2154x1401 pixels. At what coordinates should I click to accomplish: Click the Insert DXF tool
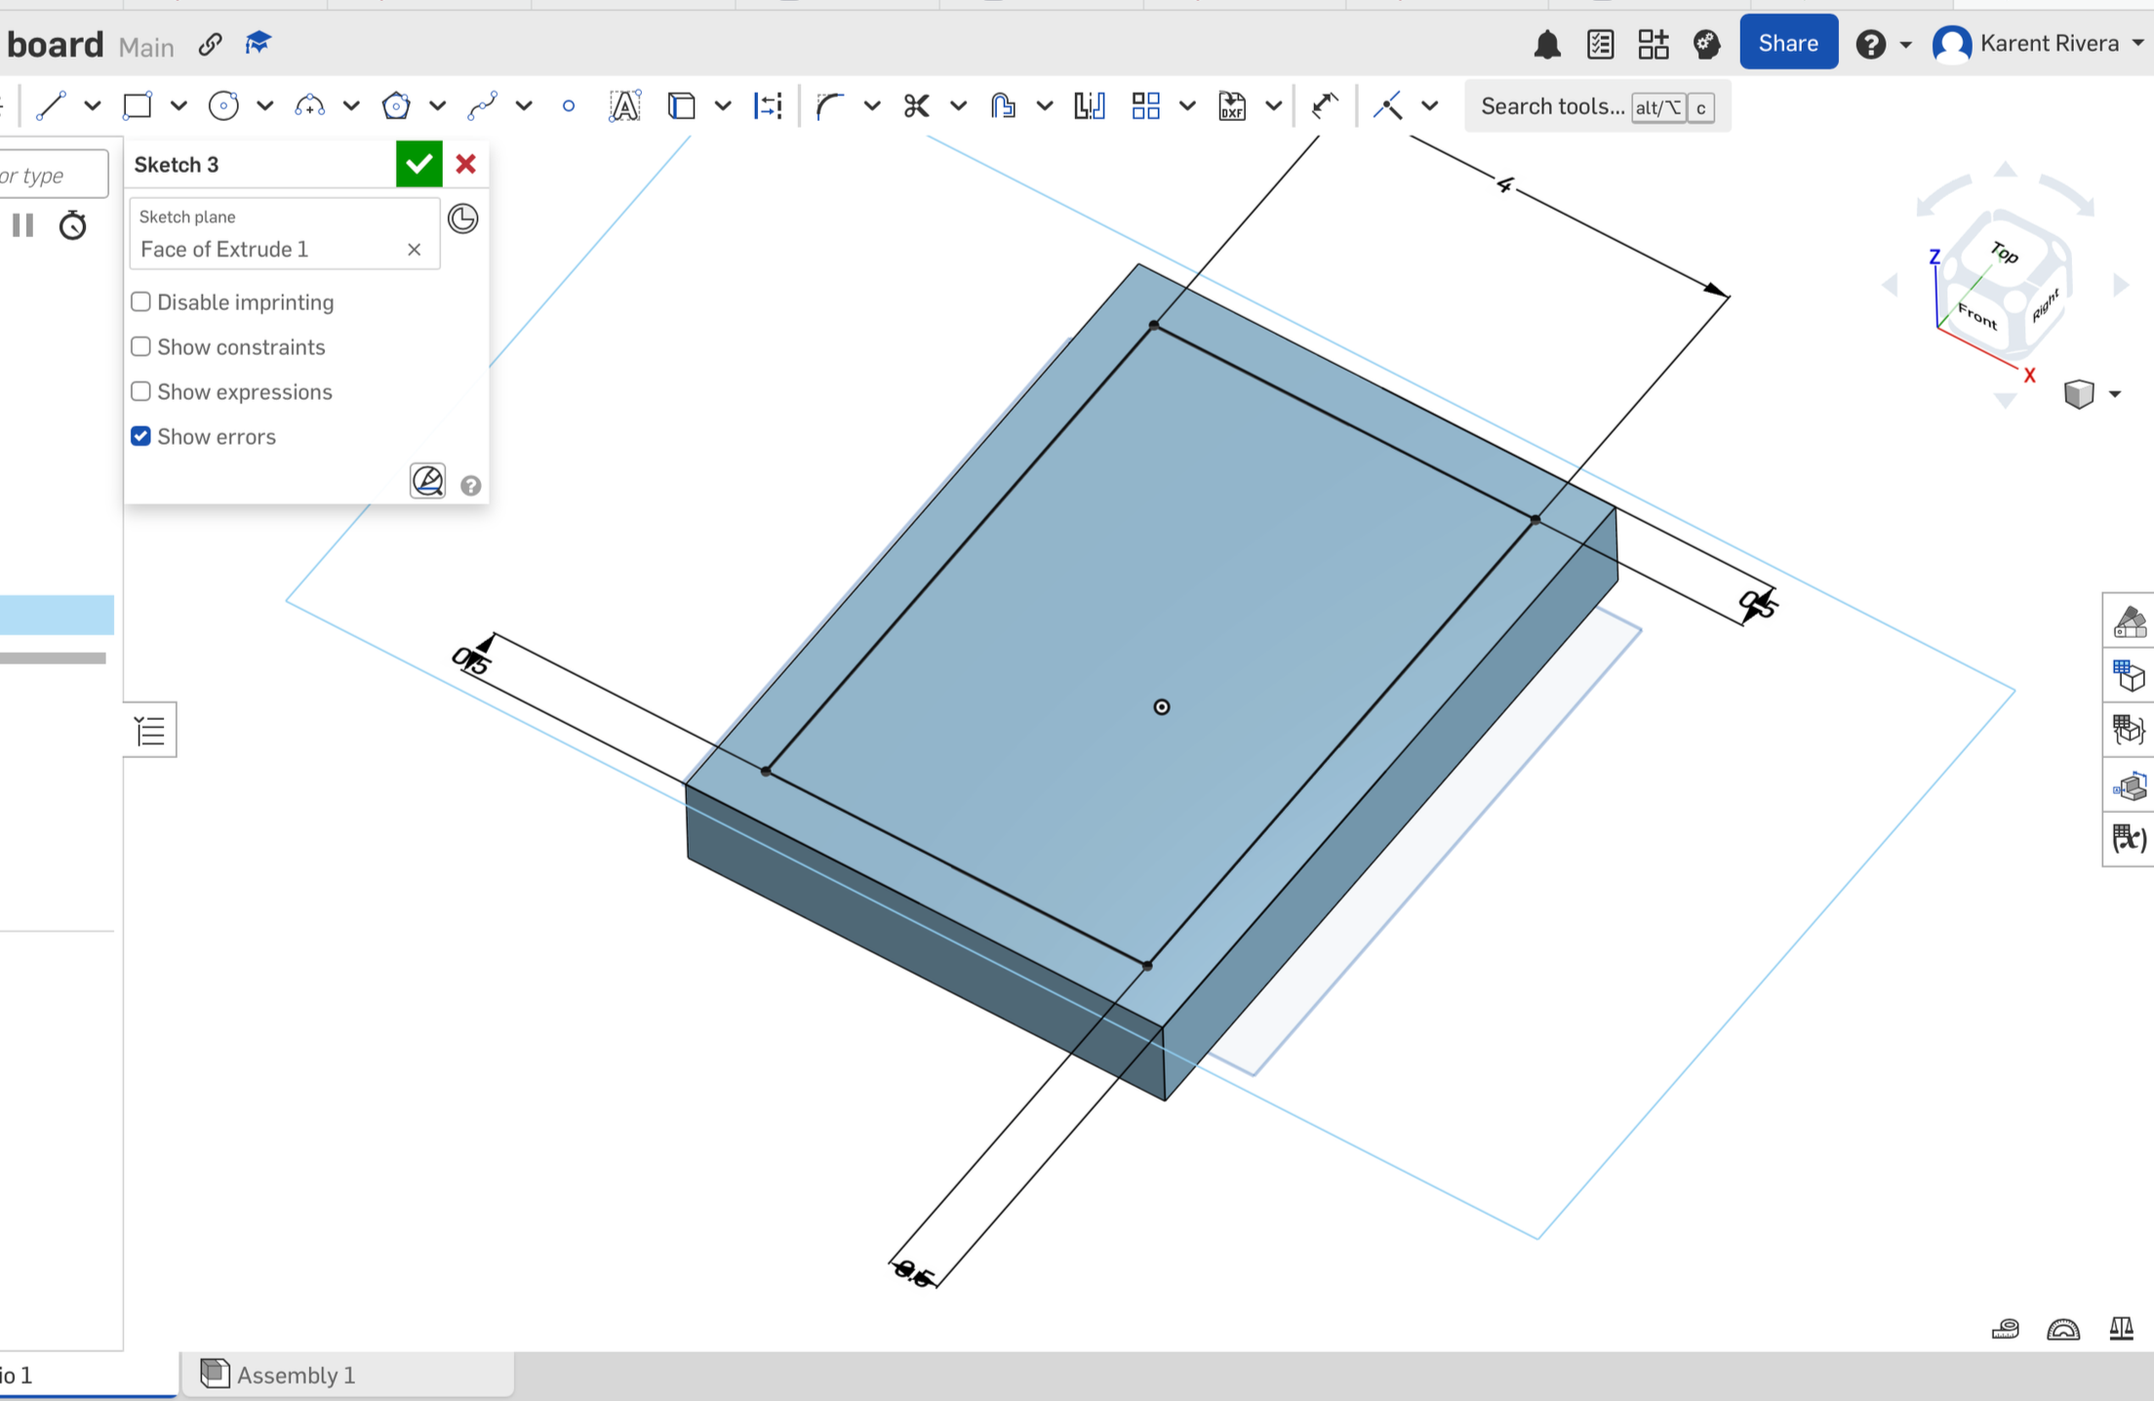(1232, 105)
